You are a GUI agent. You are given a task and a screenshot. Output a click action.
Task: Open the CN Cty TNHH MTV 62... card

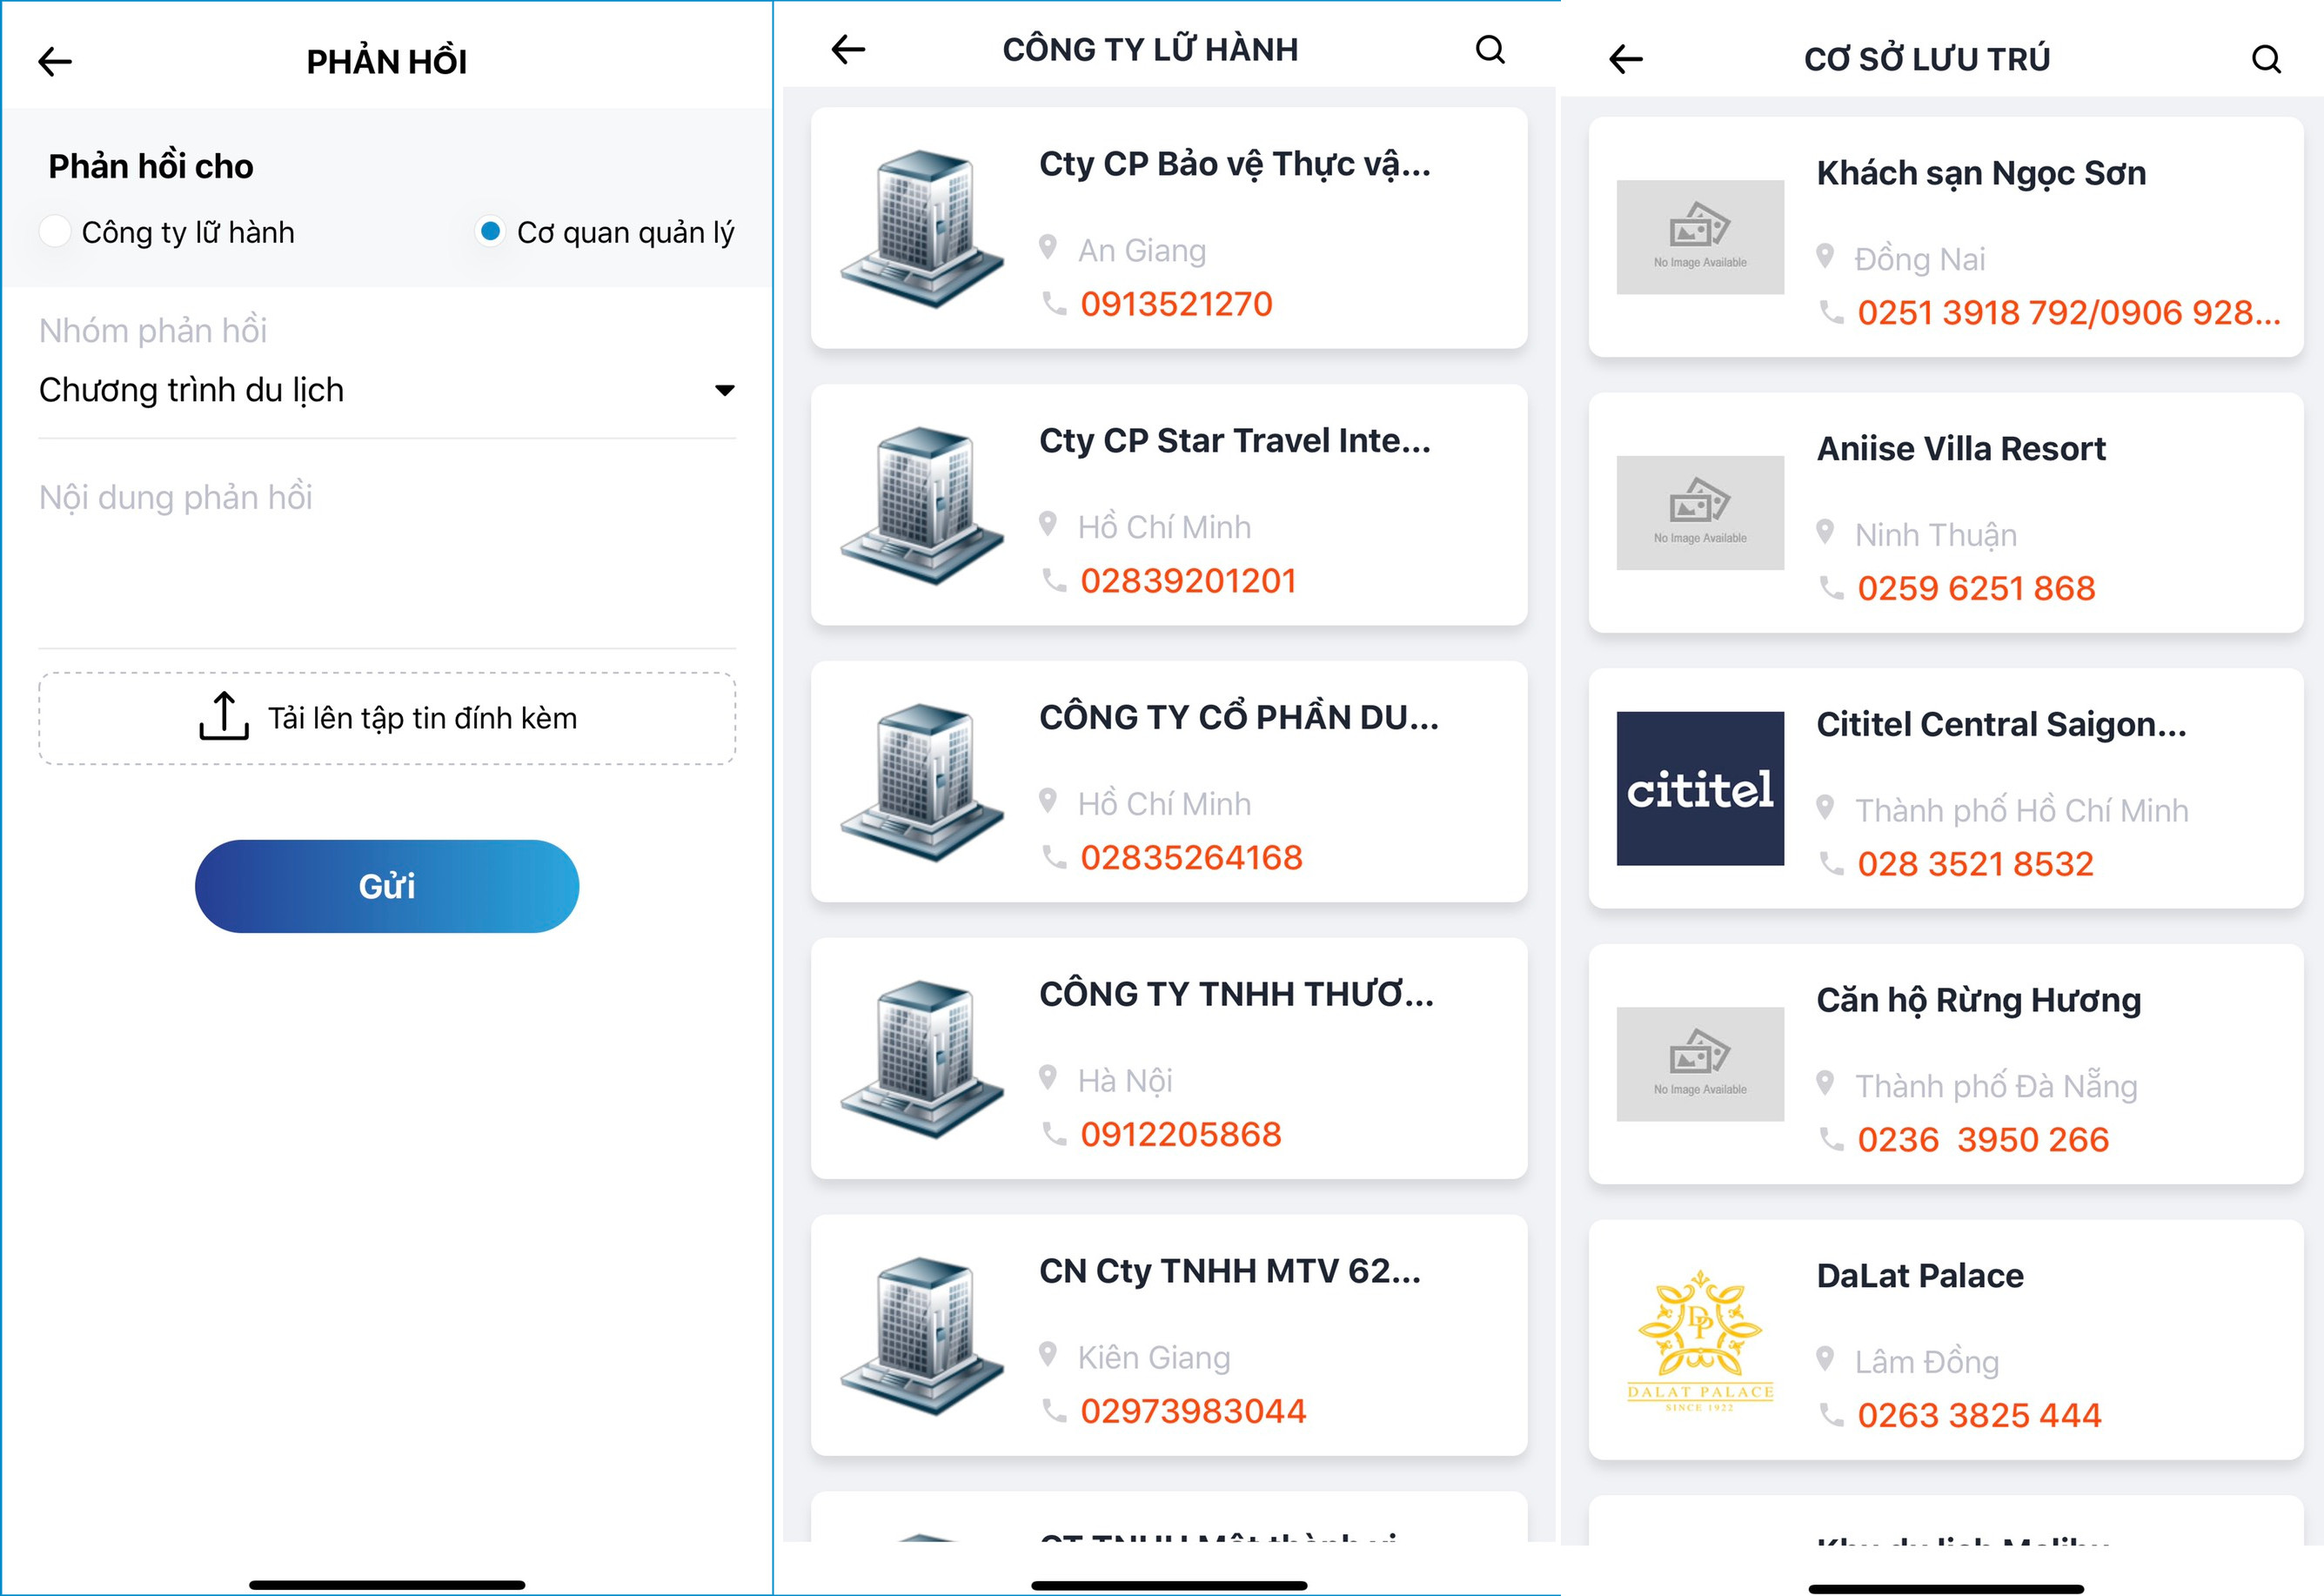tap(1169, 1335)
